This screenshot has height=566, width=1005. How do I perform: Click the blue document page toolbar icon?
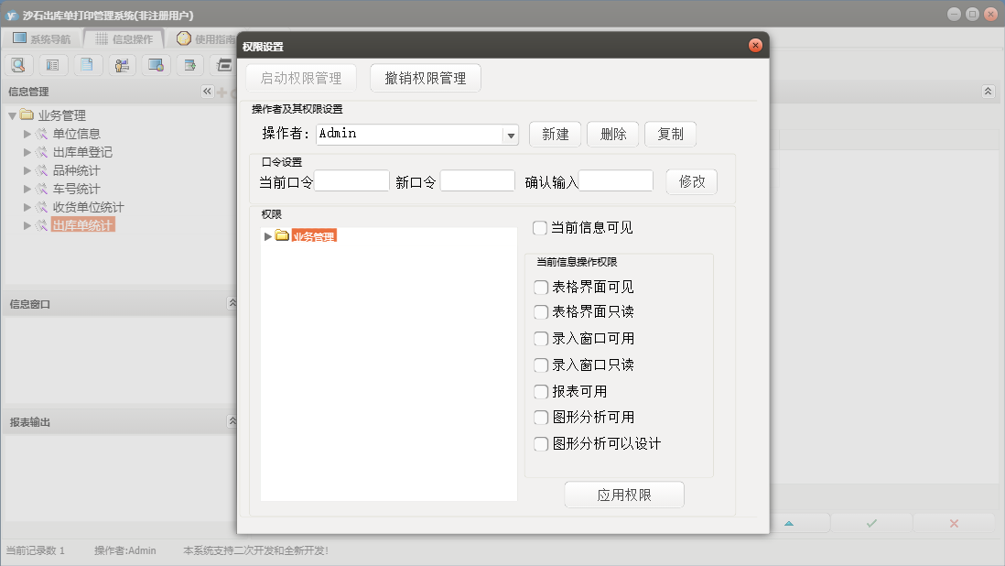point(87,65)
